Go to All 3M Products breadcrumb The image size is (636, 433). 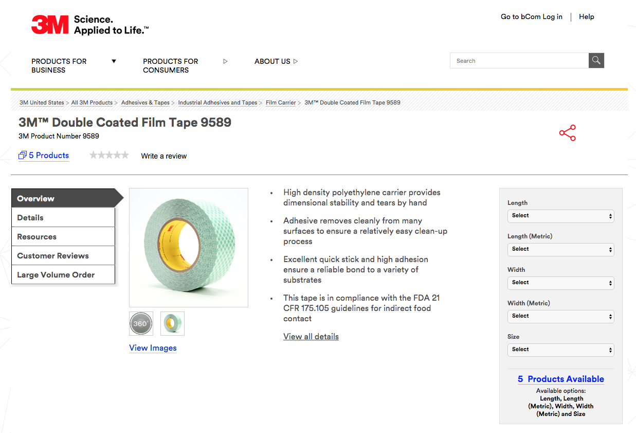(92, 102)
